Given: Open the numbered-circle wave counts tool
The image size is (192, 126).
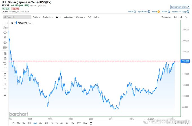Looking at the screenshot, I should tap(5, 42).
